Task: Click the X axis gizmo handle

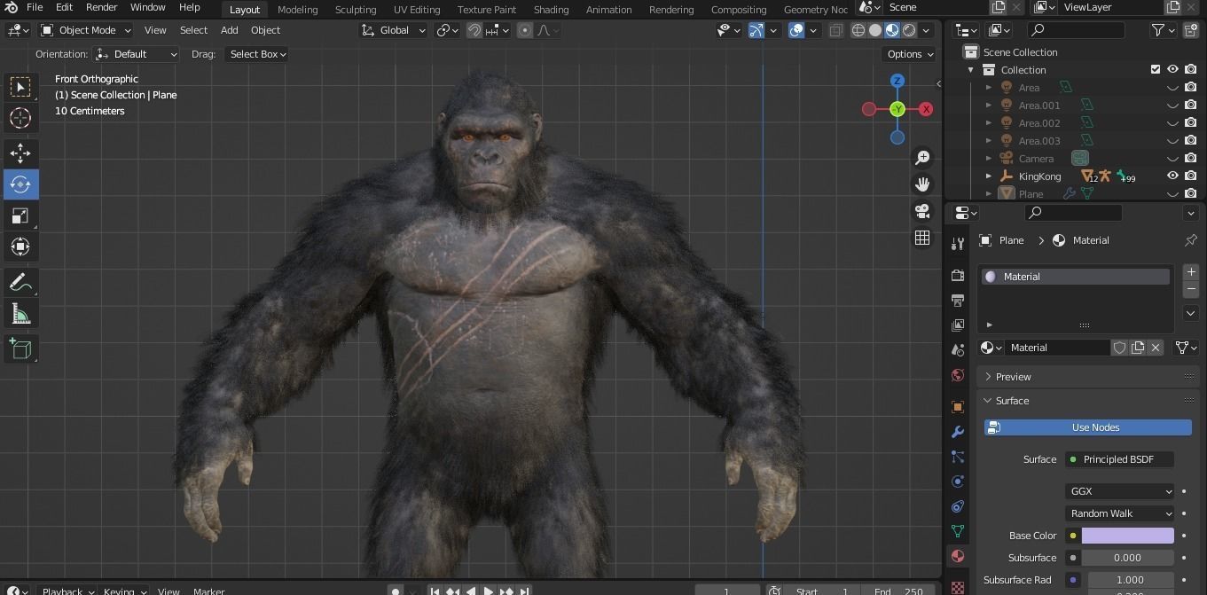Action: click(x=926, y=109)
